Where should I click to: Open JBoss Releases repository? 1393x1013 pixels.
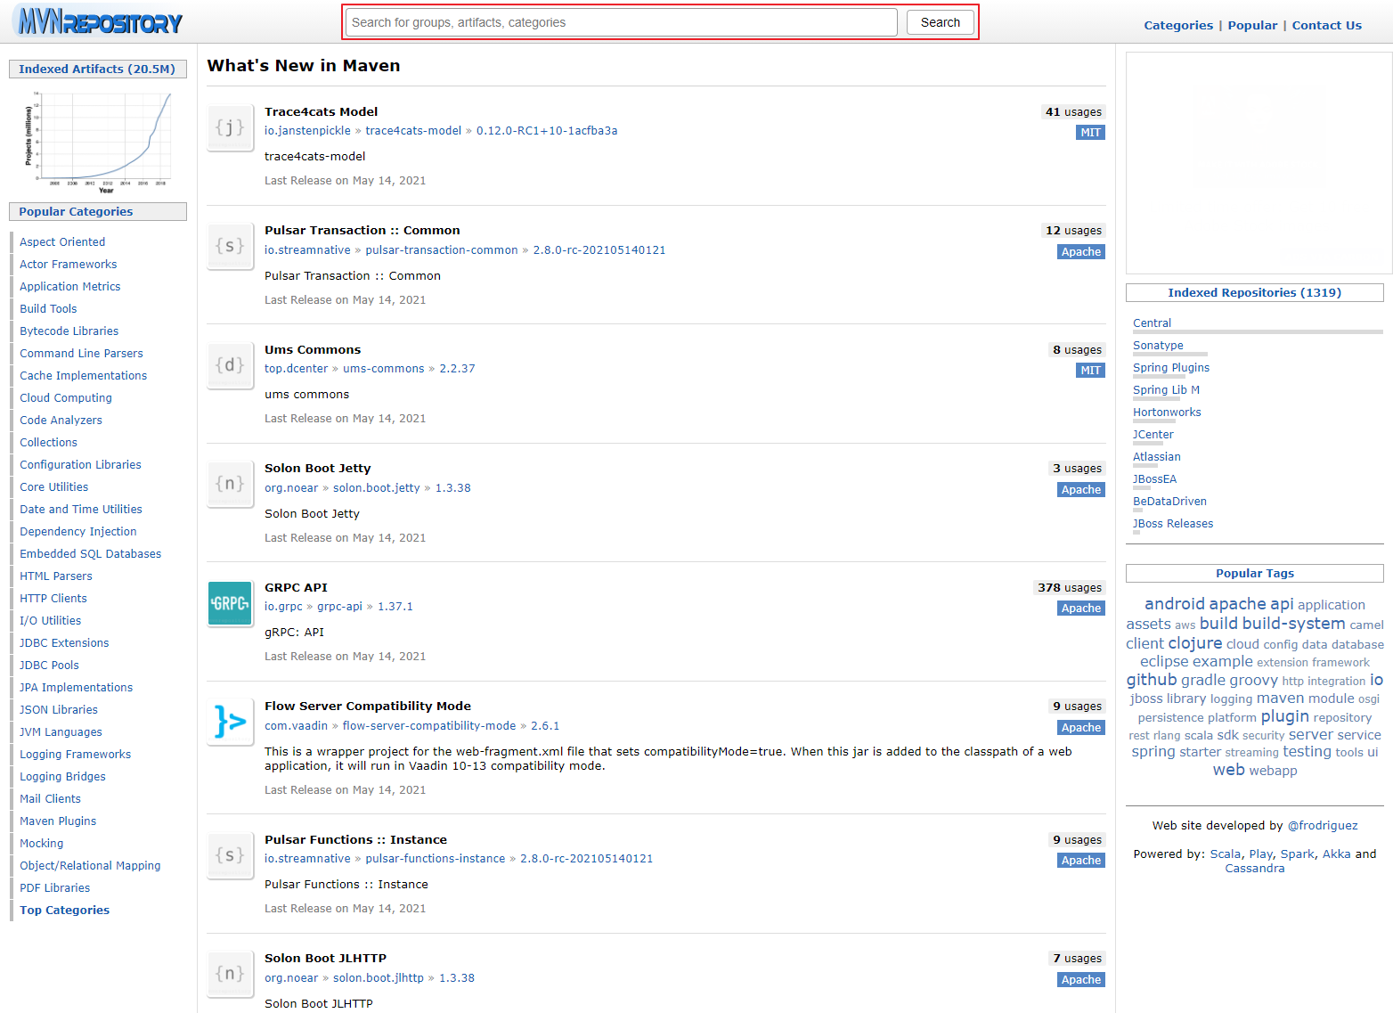(x=1173, y=523)
